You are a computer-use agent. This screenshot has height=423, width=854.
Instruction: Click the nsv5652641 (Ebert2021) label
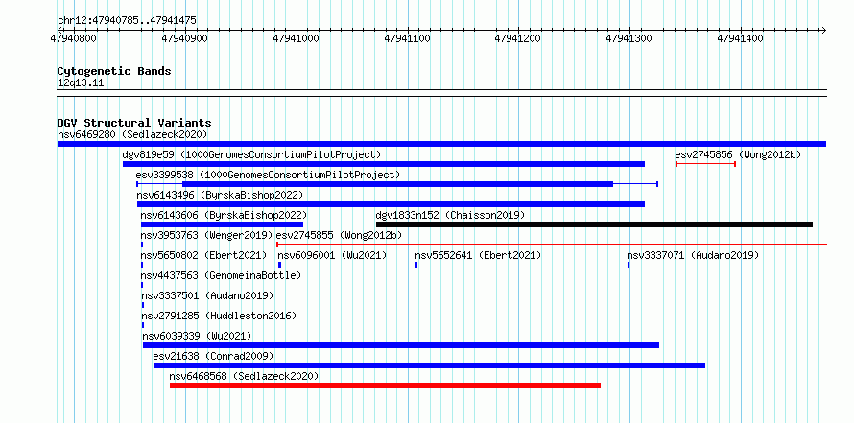(x=478, y=255)
